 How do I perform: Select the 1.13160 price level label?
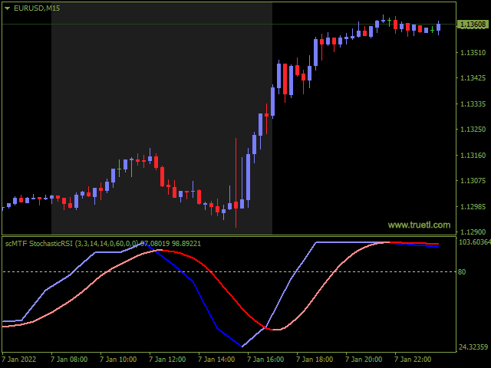tap(473, 155)
